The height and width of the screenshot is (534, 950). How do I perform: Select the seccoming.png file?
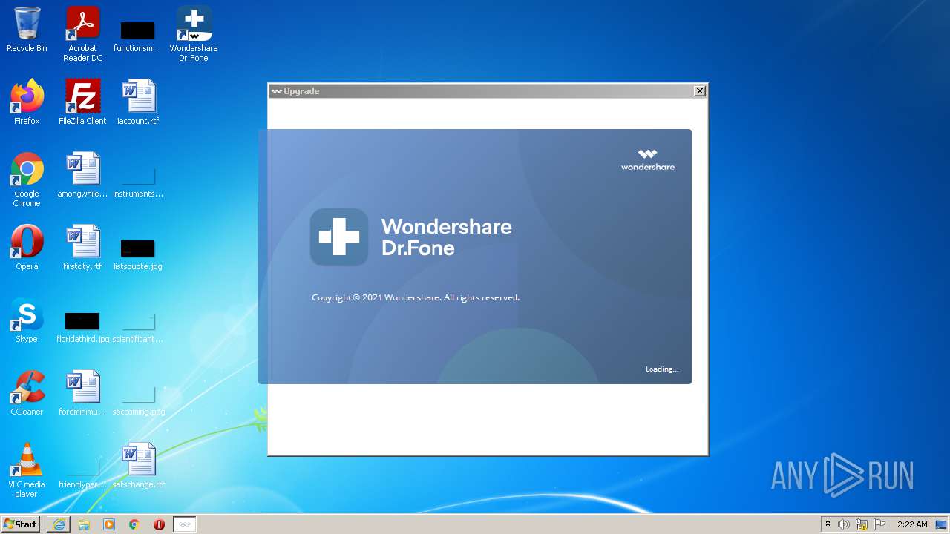tap(138, 400)
